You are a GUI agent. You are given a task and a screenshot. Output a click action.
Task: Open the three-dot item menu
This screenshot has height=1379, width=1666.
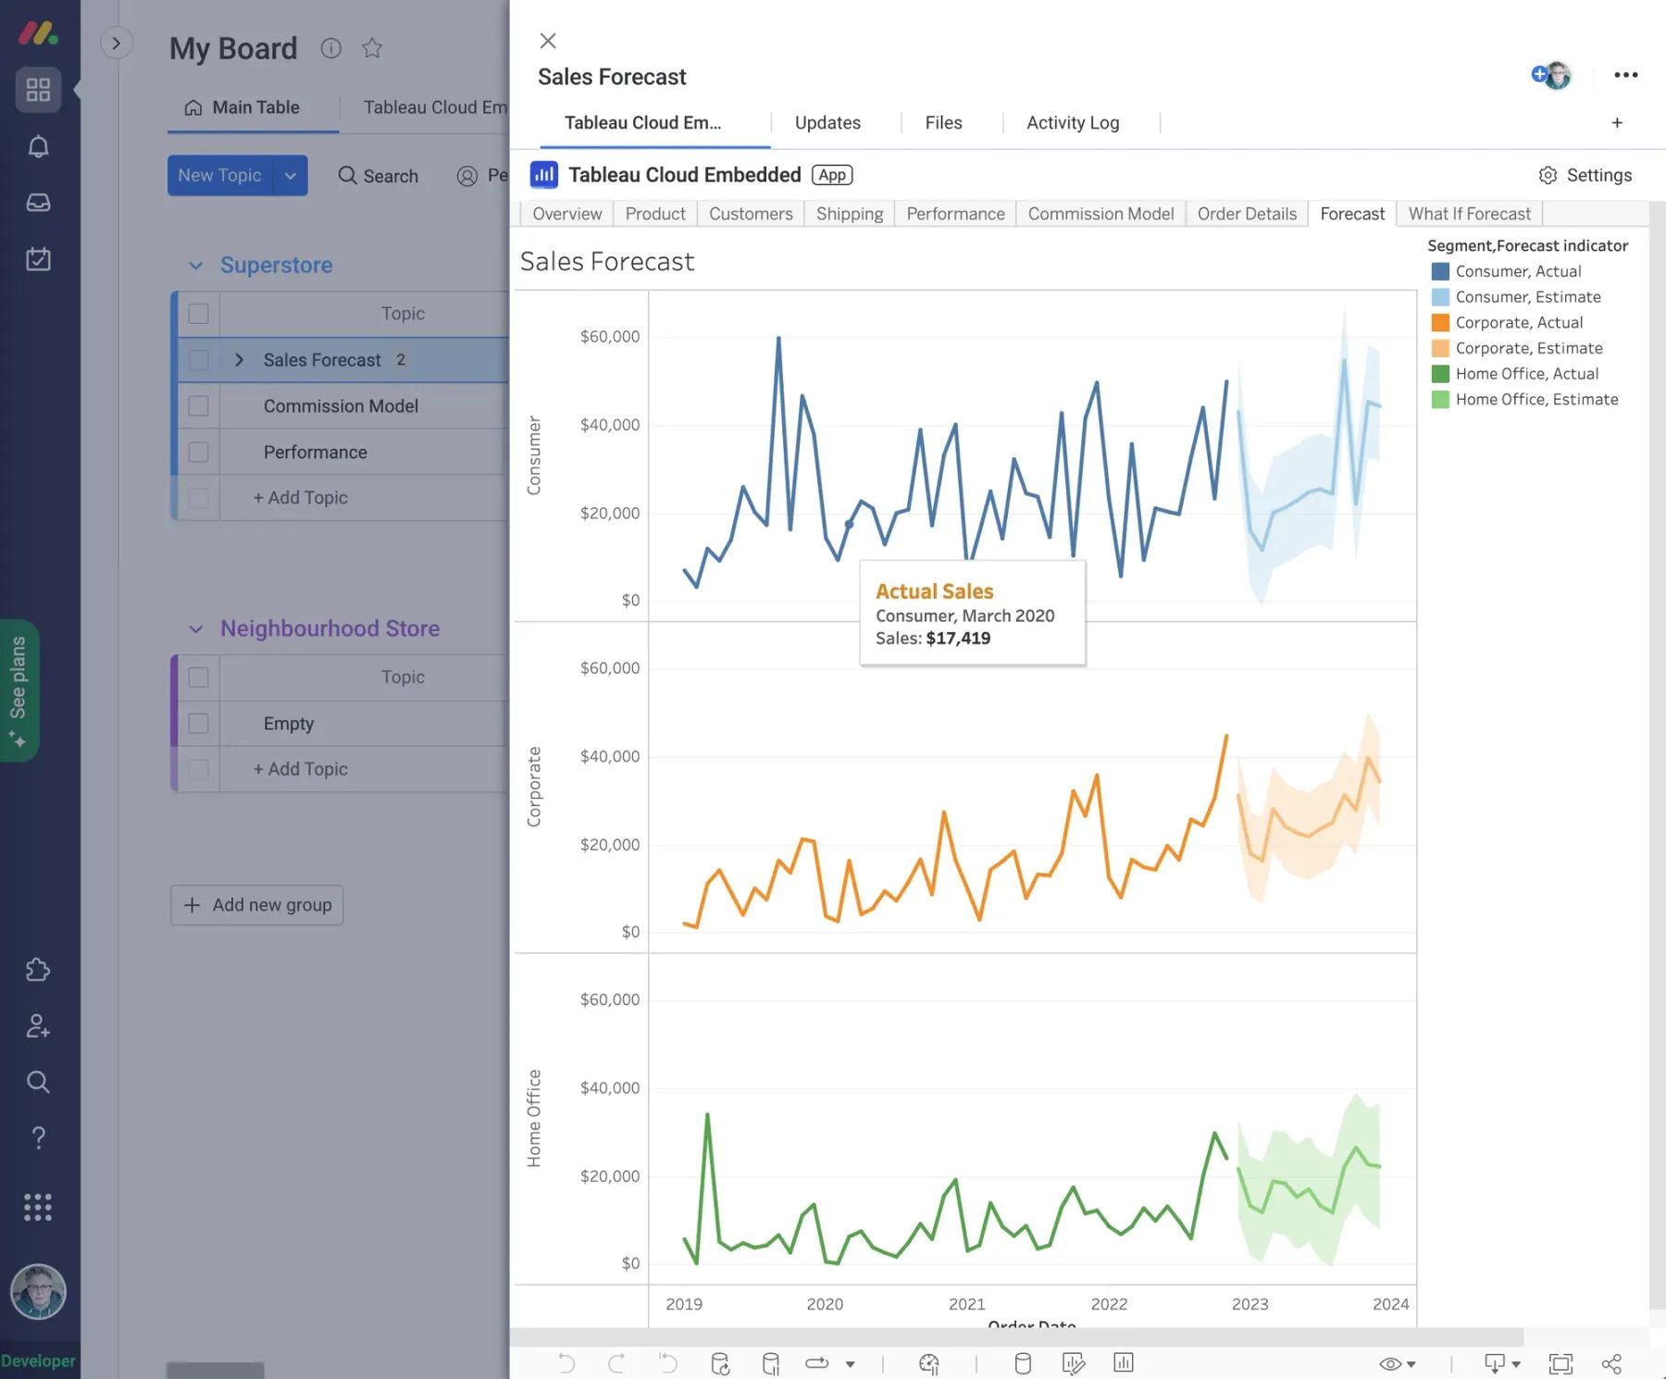tap(1626, 75)
